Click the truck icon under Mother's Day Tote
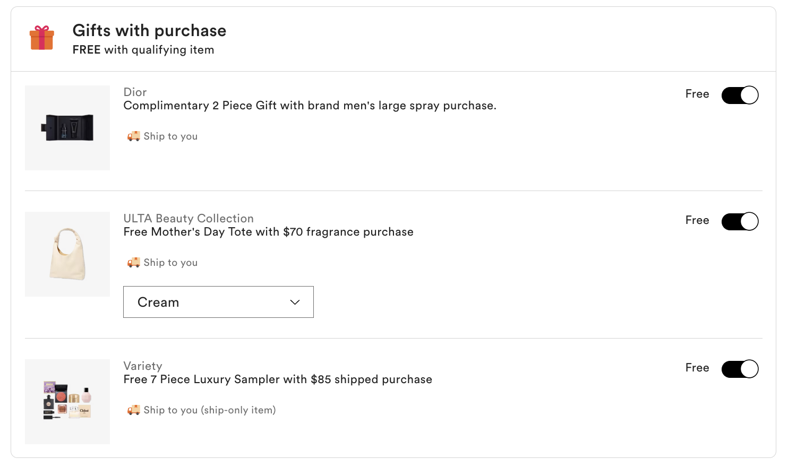This screenshot has height=467, width=788. coord(133,263)
